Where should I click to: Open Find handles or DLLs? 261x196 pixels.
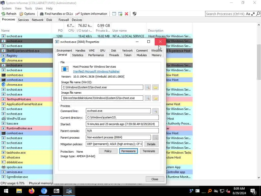pos(56,14)
